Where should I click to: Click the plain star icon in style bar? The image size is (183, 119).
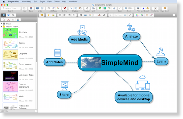click(x=48, y=15)
